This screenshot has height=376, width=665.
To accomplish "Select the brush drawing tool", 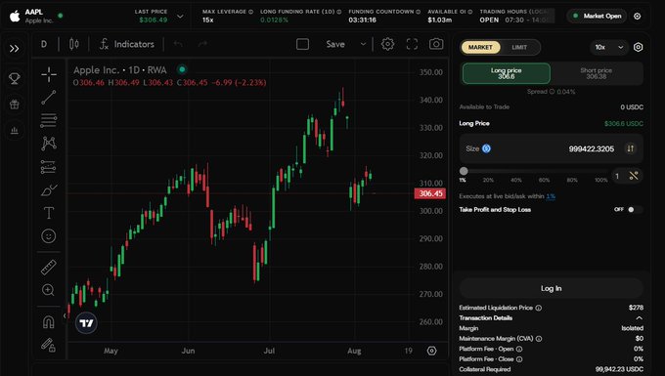I will [49, 189].
